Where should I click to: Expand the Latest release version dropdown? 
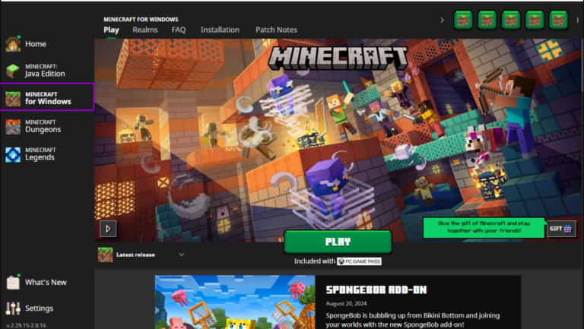pyautogui.click(x=141, y=255)
